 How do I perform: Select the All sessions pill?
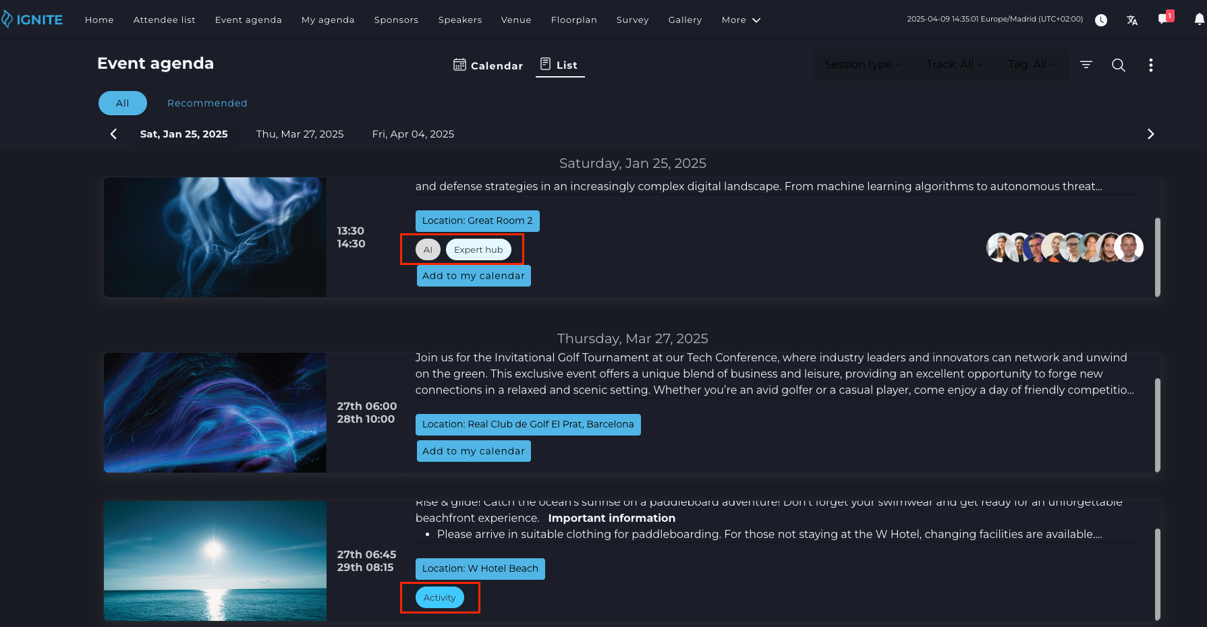122,103
